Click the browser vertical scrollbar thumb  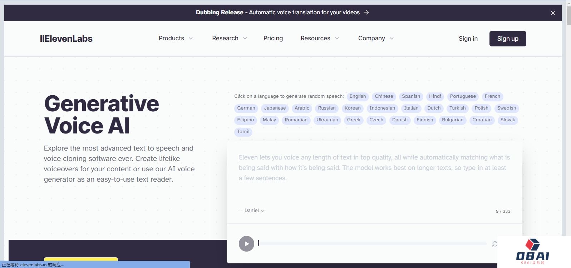coord(568,15)
